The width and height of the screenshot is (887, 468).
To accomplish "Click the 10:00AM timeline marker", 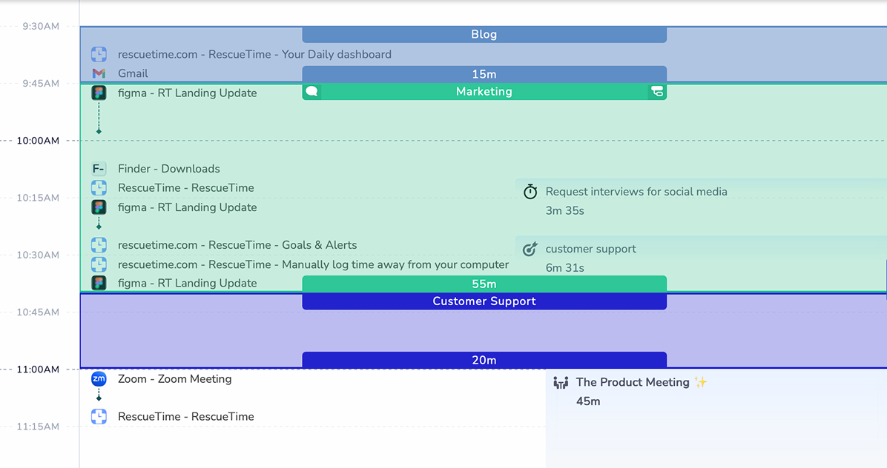I will pos(39,141).
